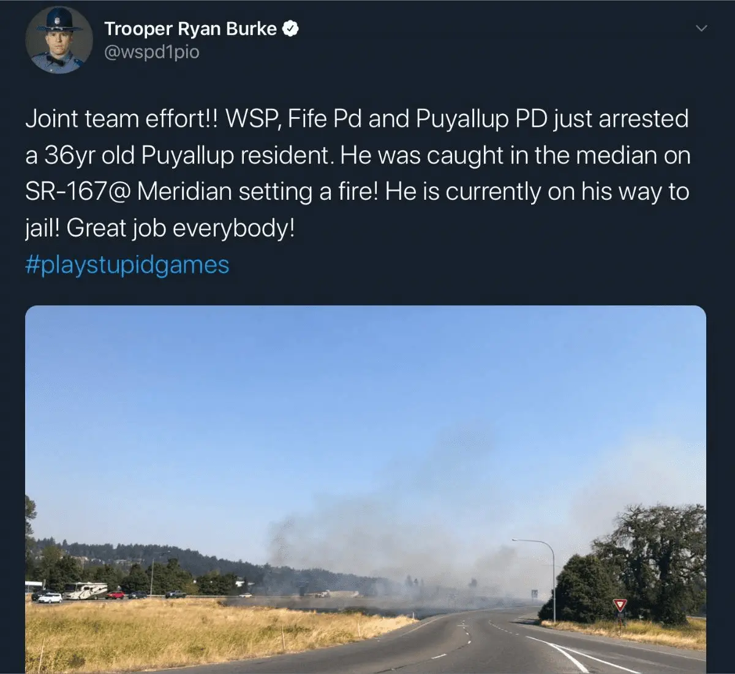Click the white RV in the photo
This screenshot has width=735, height=674.
[86, 591]
